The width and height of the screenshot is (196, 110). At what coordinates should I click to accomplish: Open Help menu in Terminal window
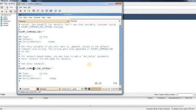tap(49, 17)
